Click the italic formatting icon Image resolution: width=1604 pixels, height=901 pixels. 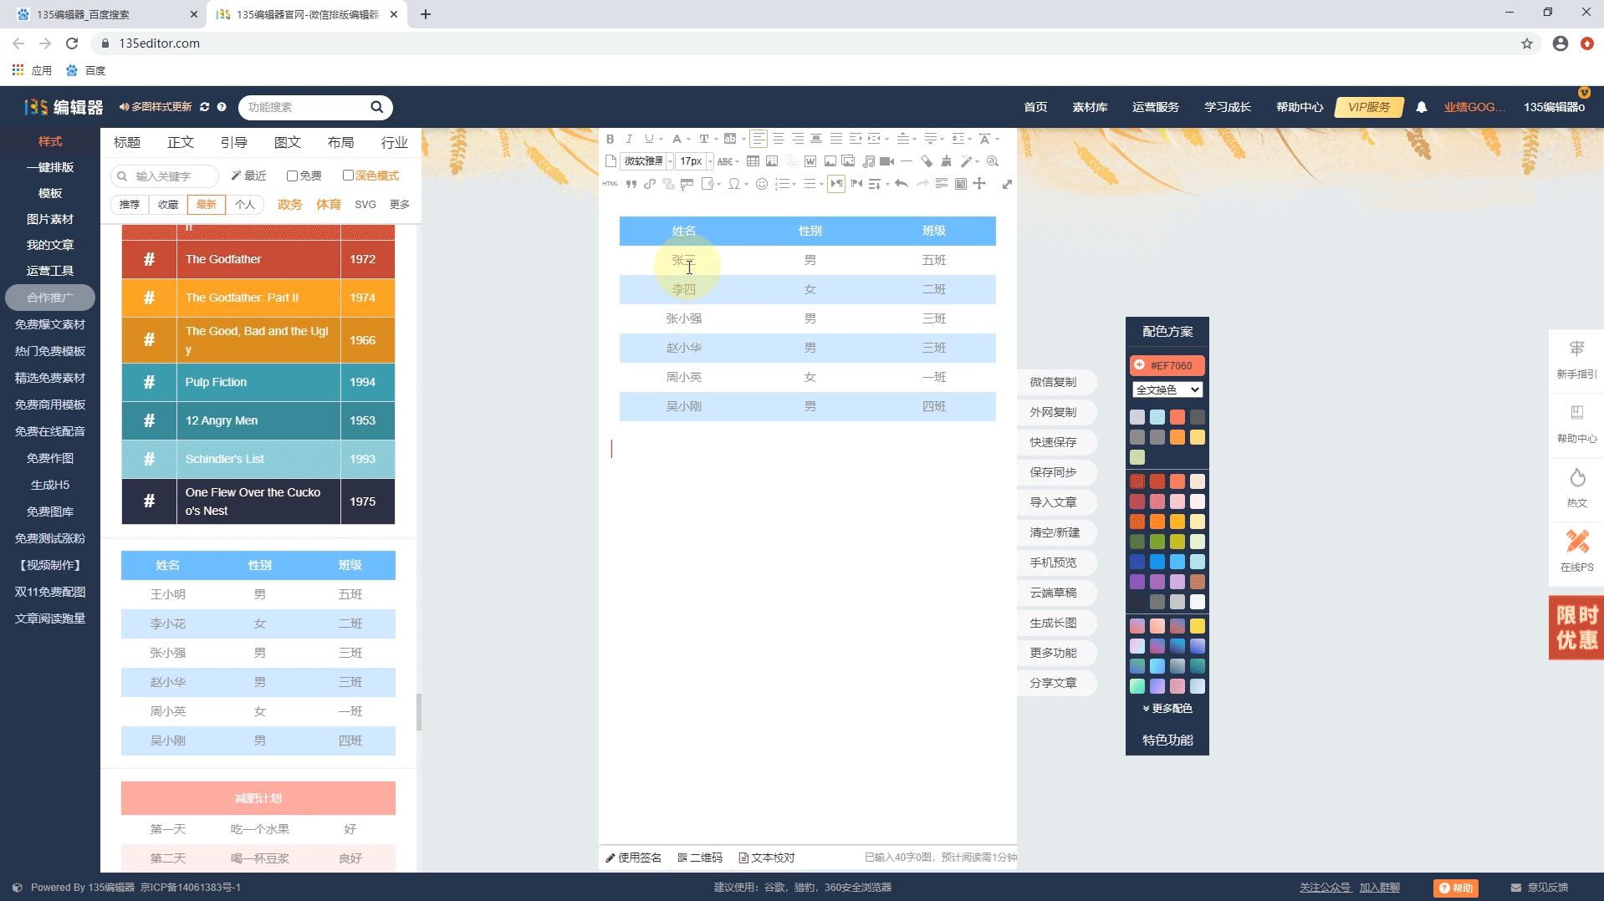pyautogui.click(x=629, y=139)
